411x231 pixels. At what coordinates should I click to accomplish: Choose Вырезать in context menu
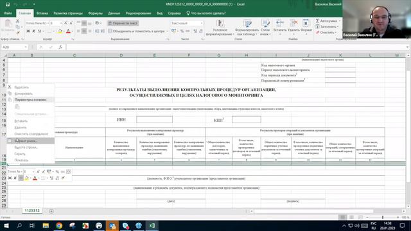[x=31, y=87]
